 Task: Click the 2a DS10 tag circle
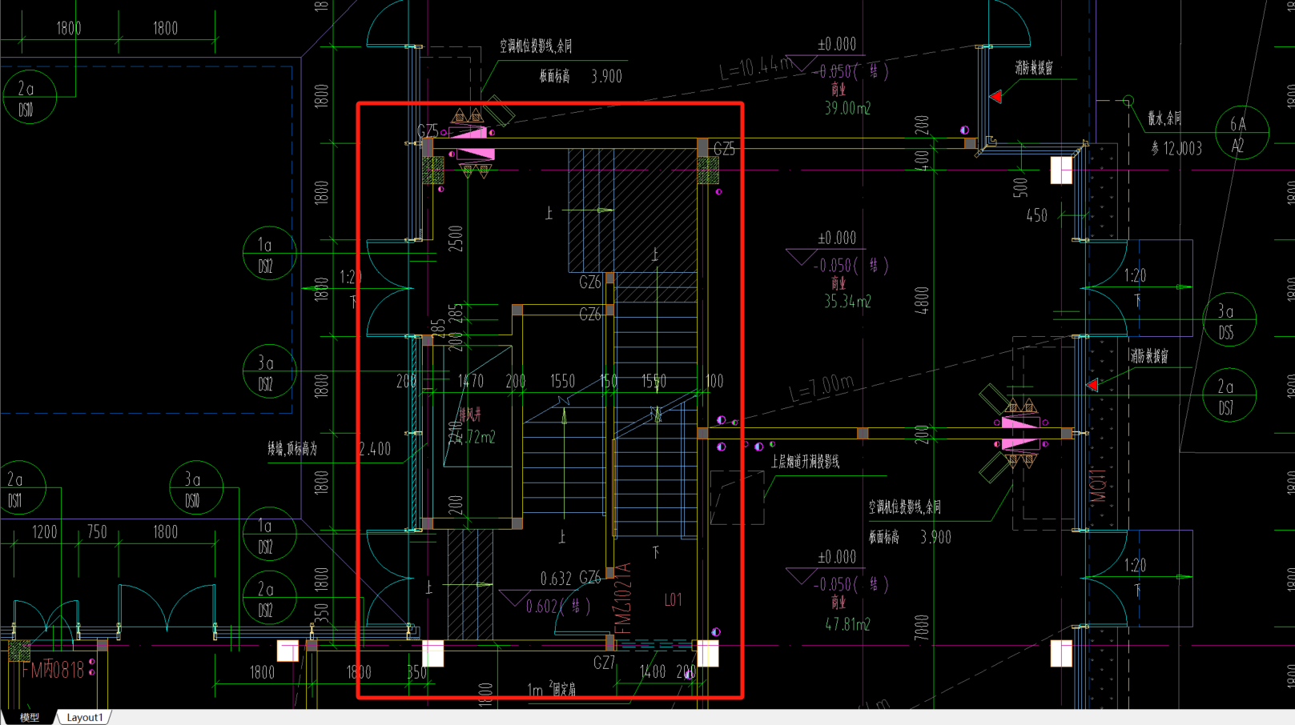click(30, 98)
